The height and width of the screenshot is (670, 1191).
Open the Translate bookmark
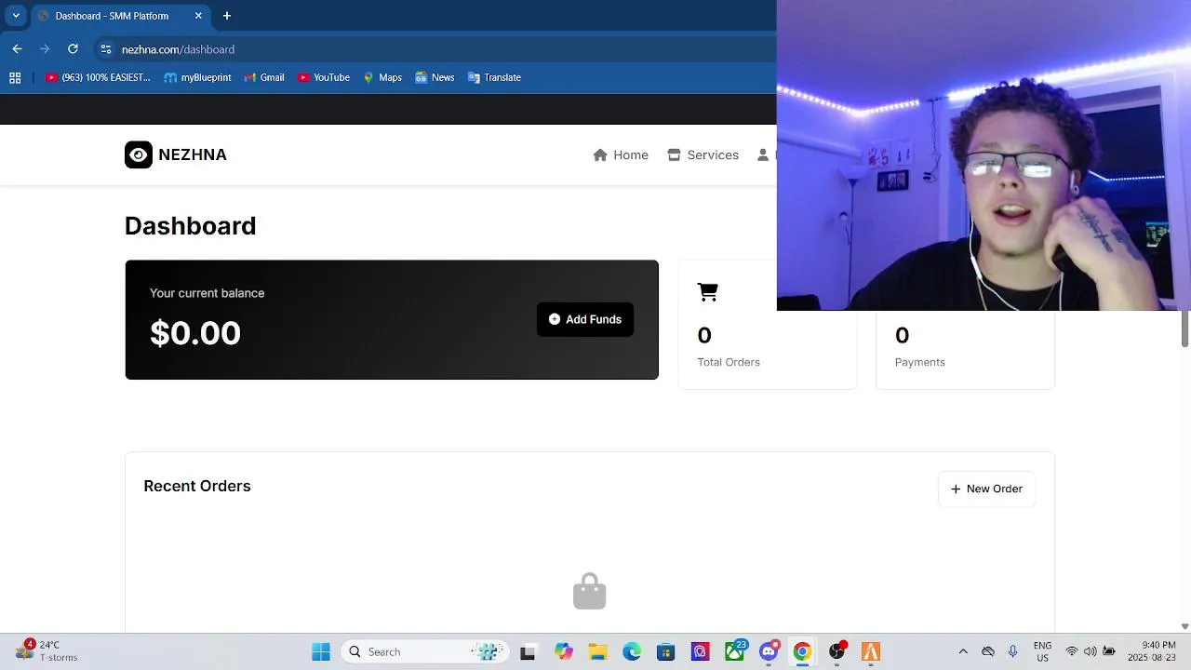[494, 78]
